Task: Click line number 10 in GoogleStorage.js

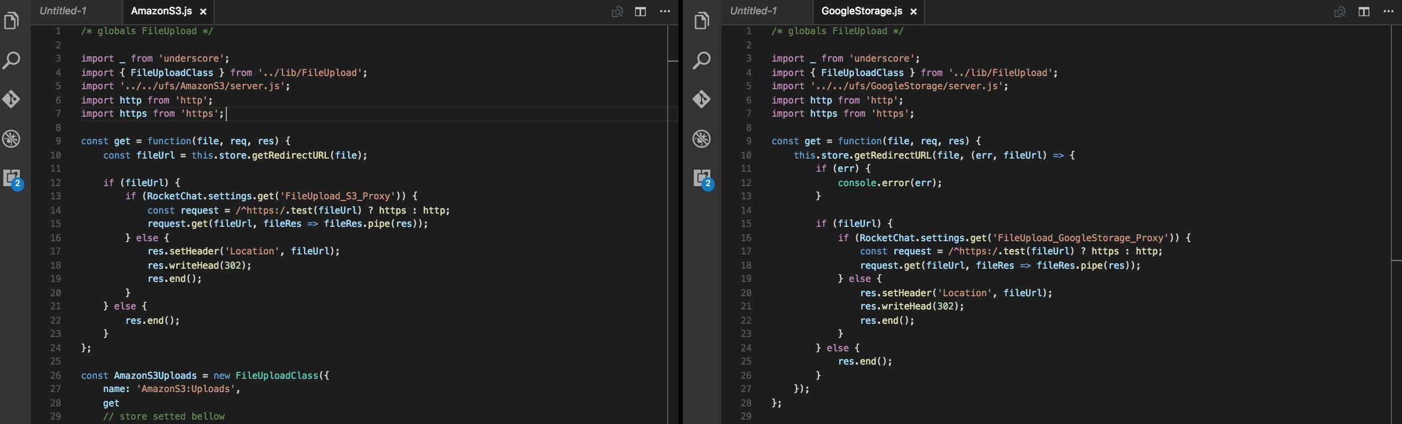Action: 746,155
